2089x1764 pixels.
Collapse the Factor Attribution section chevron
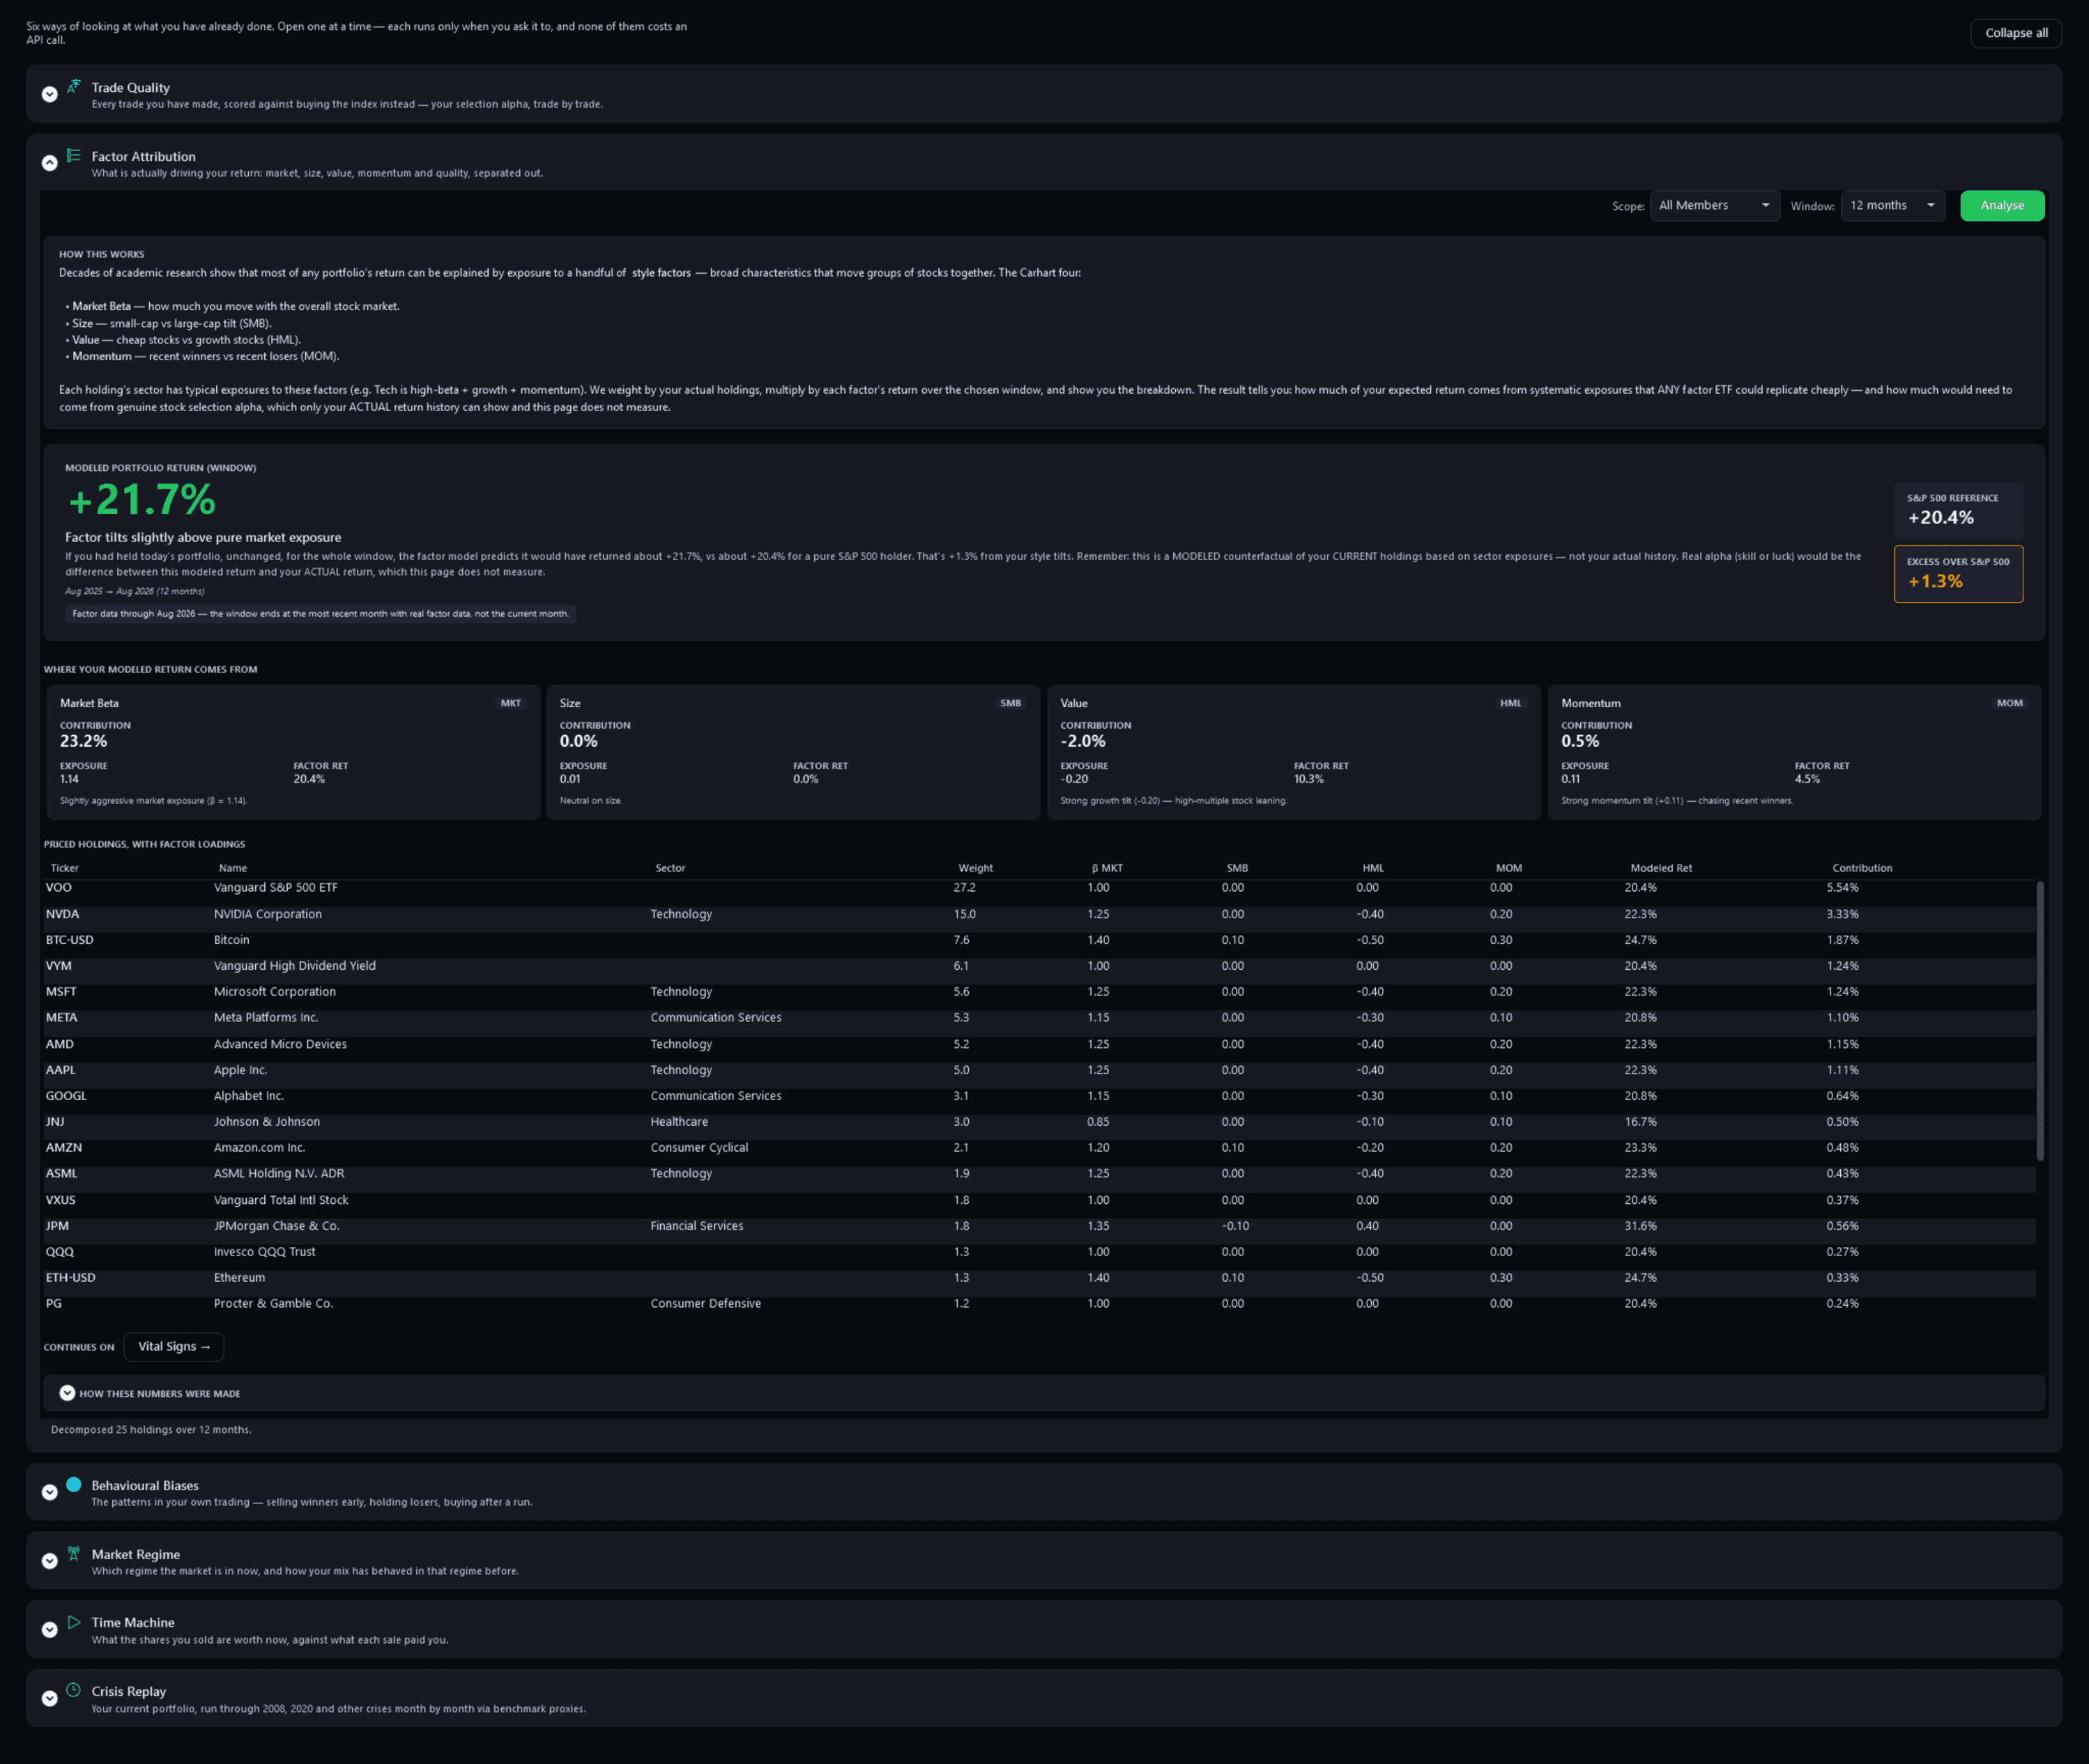click(x=49, y=163)
